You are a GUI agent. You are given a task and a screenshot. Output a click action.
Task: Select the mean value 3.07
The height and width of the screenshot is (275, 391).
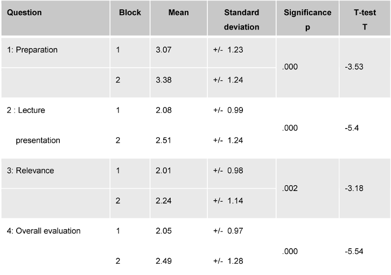[x=163, y=50]
